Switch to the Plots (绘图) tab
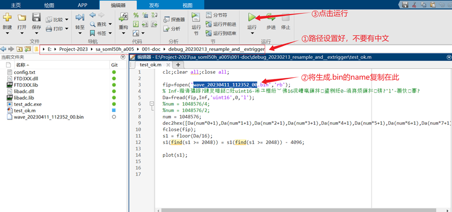This screenshot has height=212, width=452. [x=49, y=5]
